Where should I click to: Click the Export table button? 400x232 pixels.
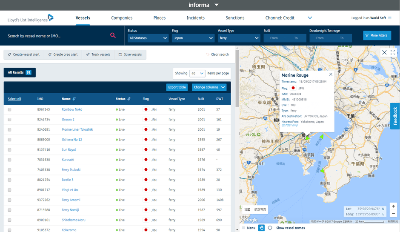[177, 87]
